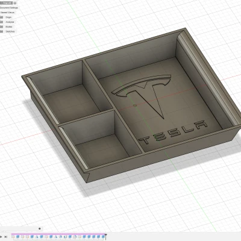Jump to the timeline end with skip-forward button
The width and height of the screenshot is (241, 241).
(6, 237)
